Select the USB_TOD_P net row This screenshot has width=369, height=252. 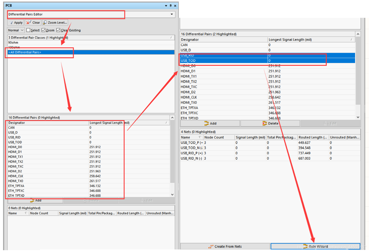(191, 143)
